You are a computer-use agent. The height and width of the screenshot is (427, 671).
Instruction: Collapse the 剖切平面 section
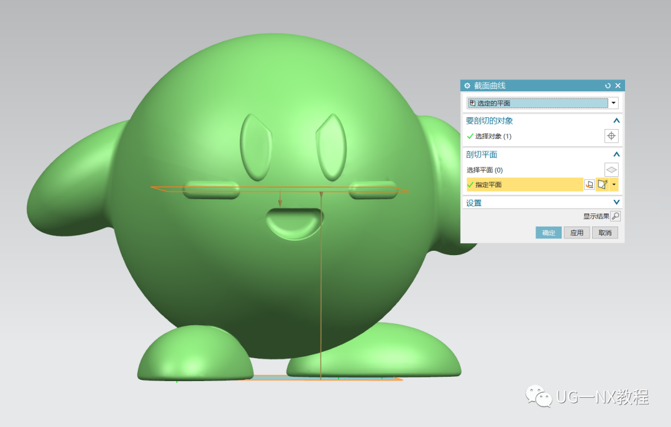coord(616,155)
